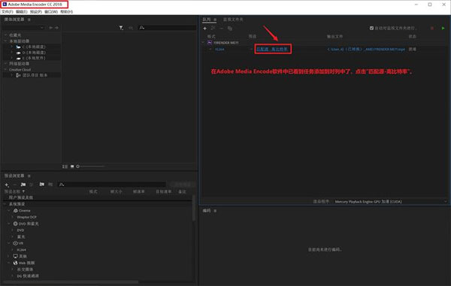
Task: Click the add output icon in queue toolbar
Action: click(x=213, y=28)
